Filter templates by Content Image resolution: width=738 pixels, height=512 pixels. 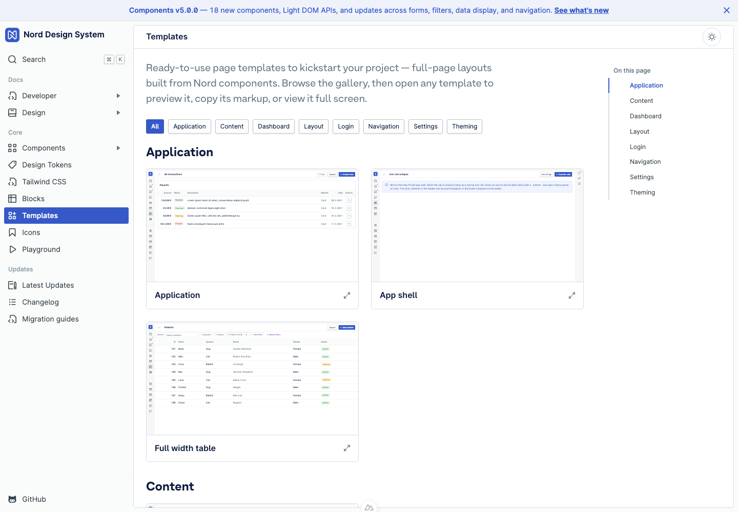point(232,126)
